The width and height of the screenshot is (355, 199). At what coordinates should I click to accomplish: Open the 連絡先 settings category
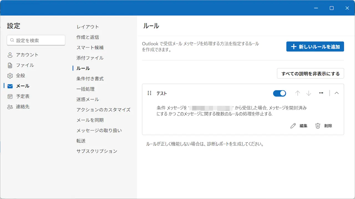(23, 107)
